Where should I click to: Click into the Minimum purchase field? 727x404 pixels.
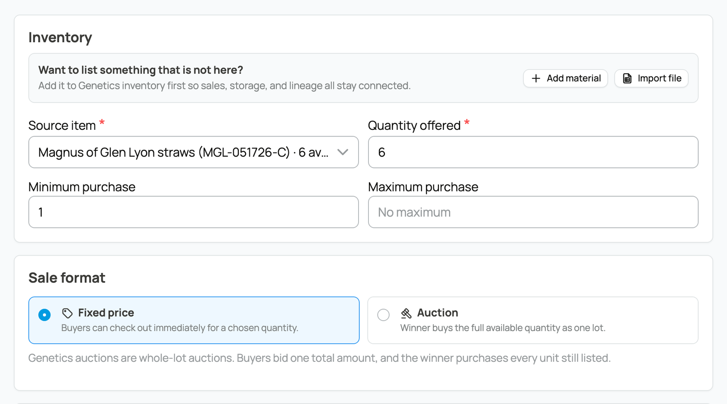point(193,212)
